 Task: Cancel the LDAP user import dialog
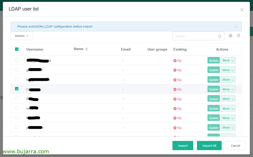click(235, 146)
